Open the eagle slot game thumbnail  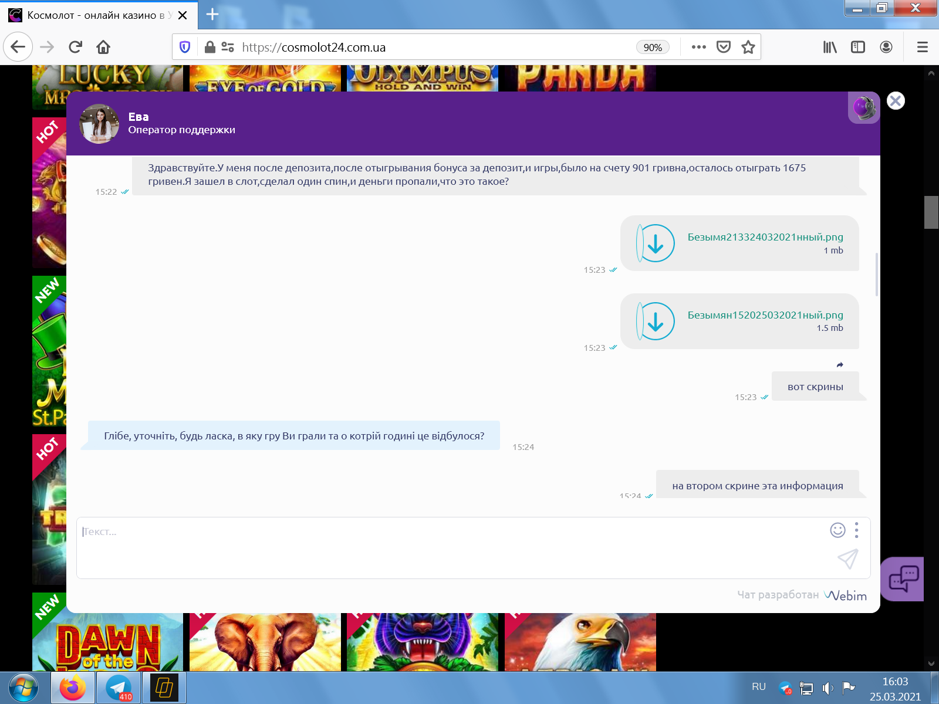tap(580, 642)
